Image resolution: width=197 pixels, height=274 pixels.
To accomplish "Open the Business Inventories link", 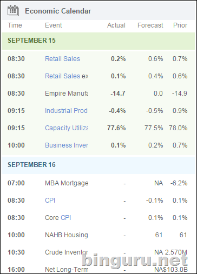I will pos(67,145).
